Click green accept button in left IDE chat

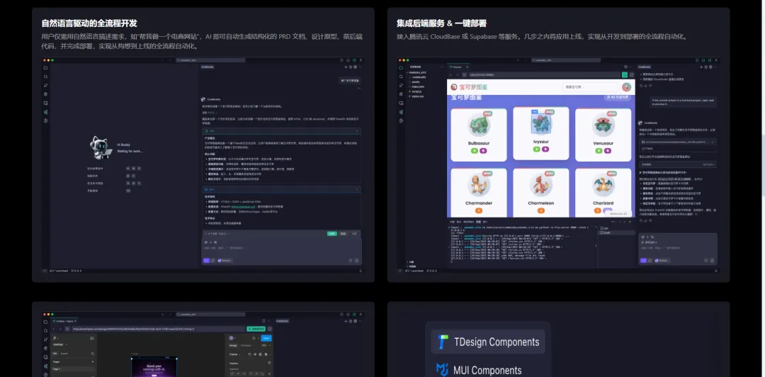[332, 233]
